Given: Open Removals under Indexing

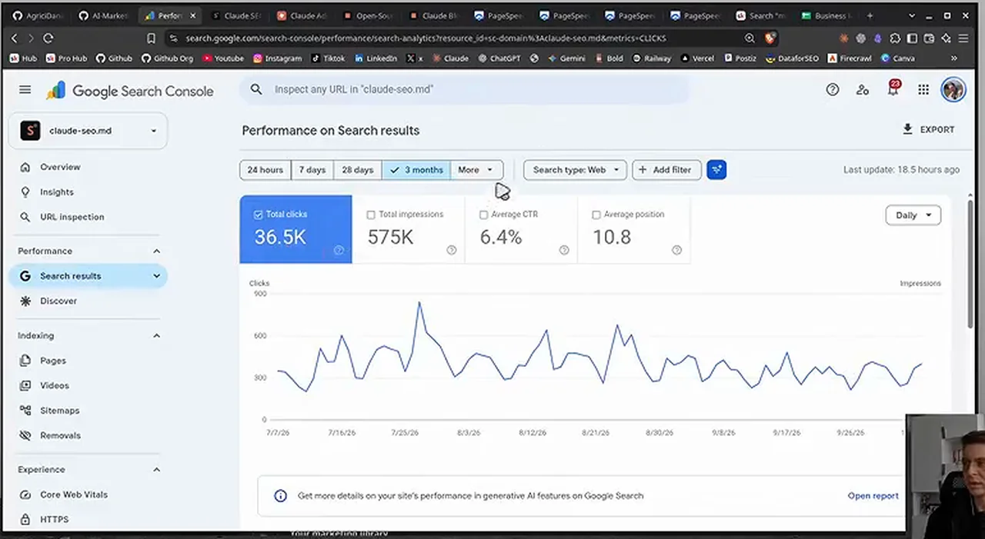Looking at the screenshot, I should click(x=60, y=435).
